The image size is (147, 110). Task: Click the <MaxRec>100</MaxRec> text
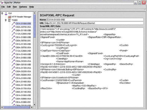[84, 86]
